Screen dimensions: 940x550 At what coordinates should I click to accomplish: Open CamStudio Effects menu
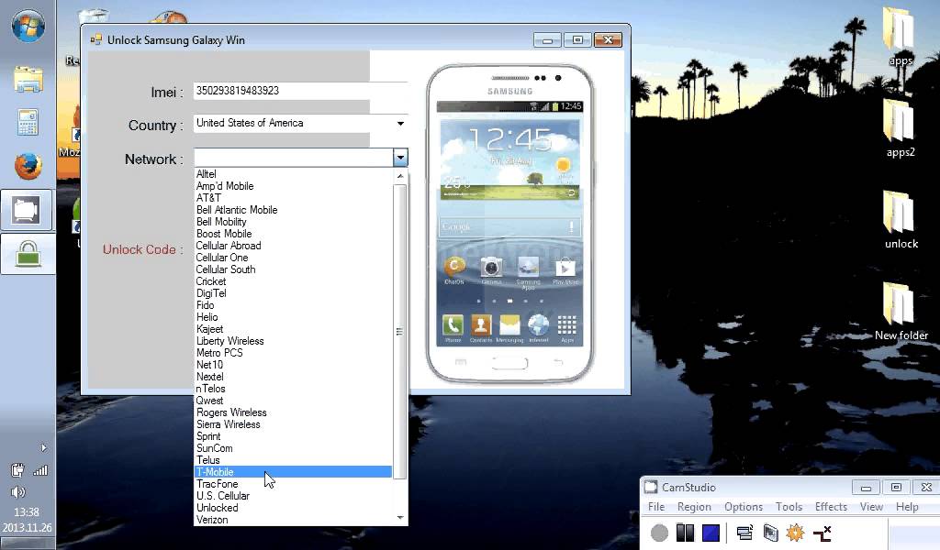coord(830,507)
